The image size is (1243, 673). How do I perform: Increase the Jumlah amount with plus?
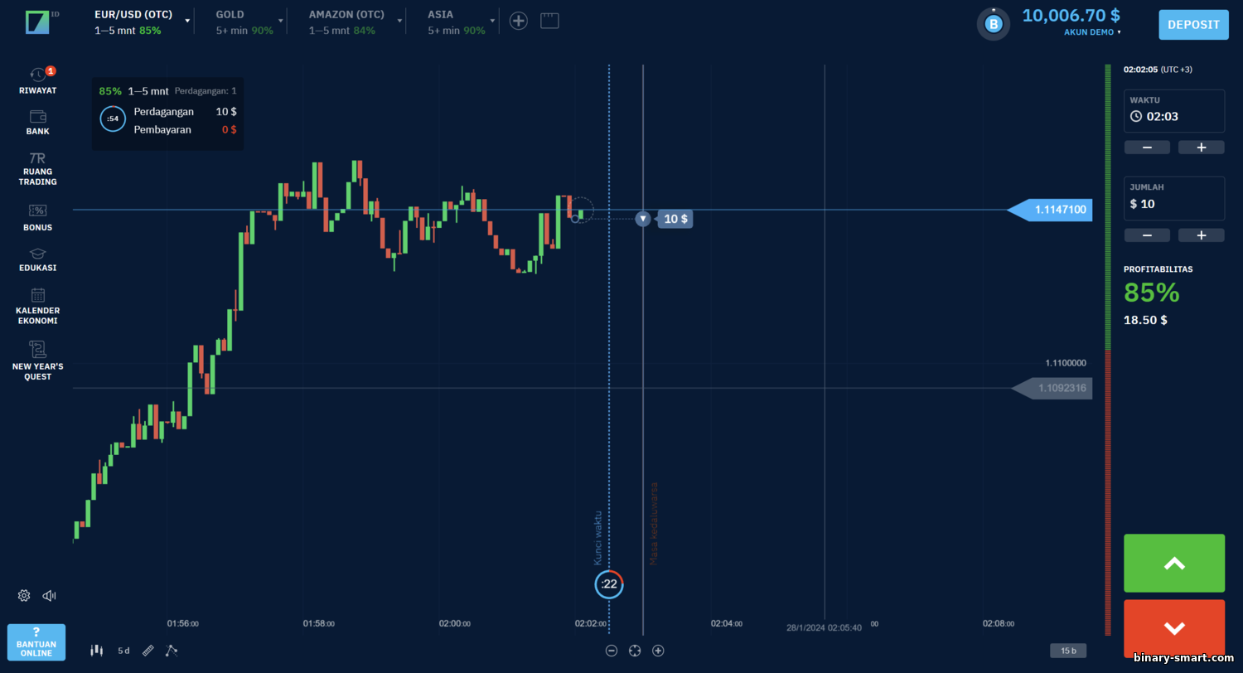pos(1202,235)
